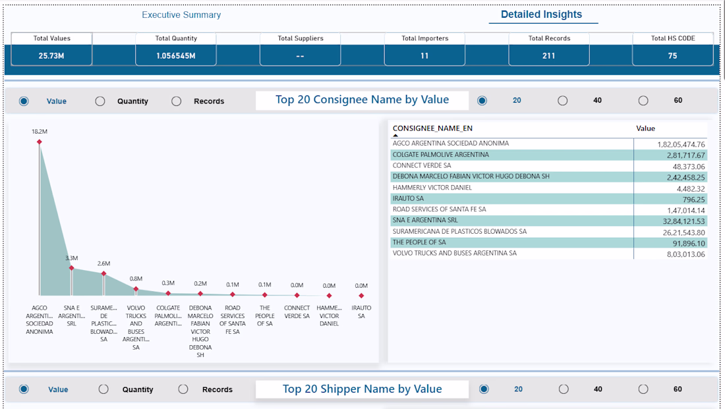The width and height of the screenshot is (725, 409).
Task: Select THE PEOPLE OF SA table row
Action: coord(549,242)
